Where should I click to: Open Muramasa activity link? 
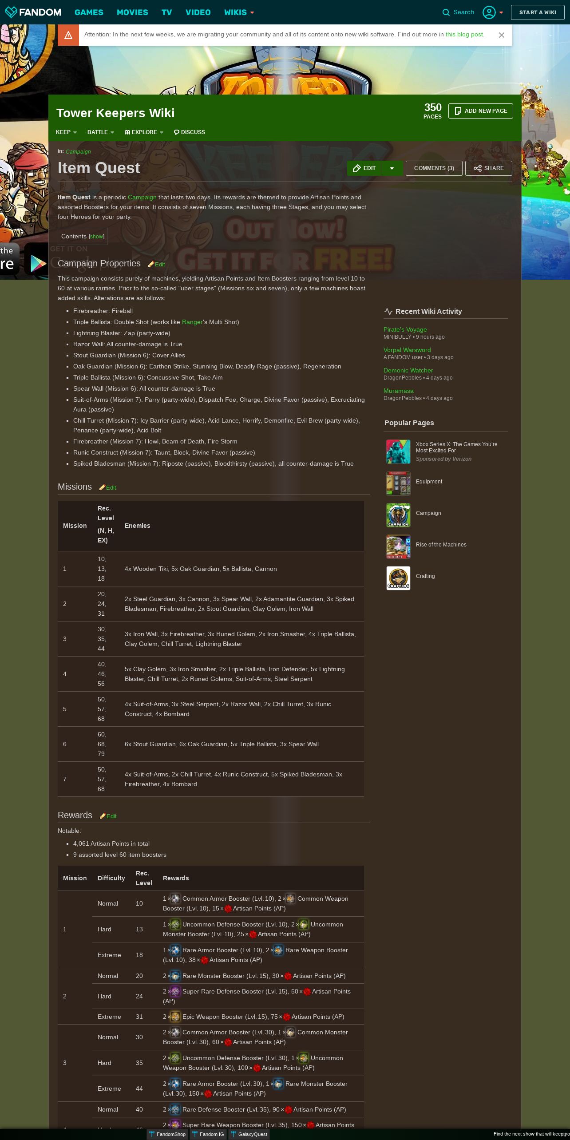(399, 391)
